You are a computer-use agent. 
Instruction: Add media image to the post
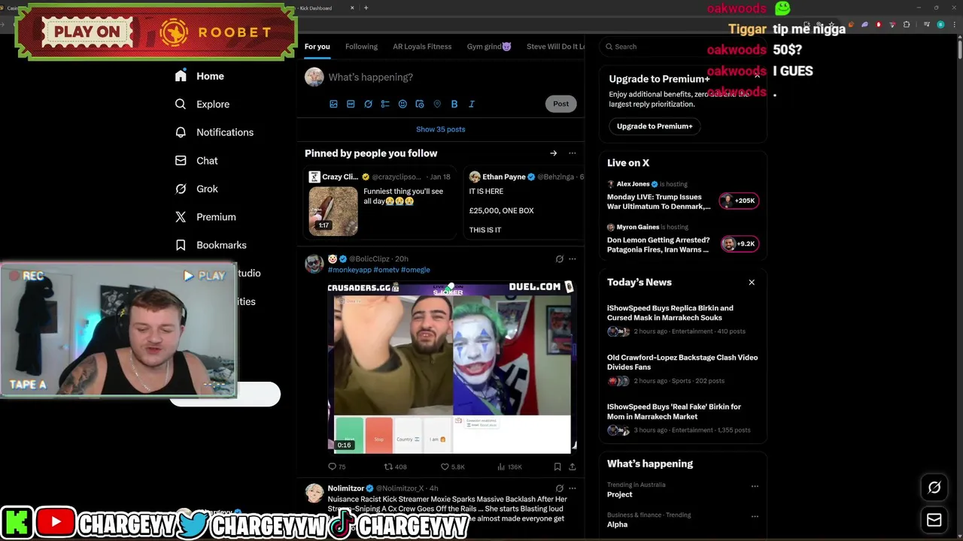[333, 104]
